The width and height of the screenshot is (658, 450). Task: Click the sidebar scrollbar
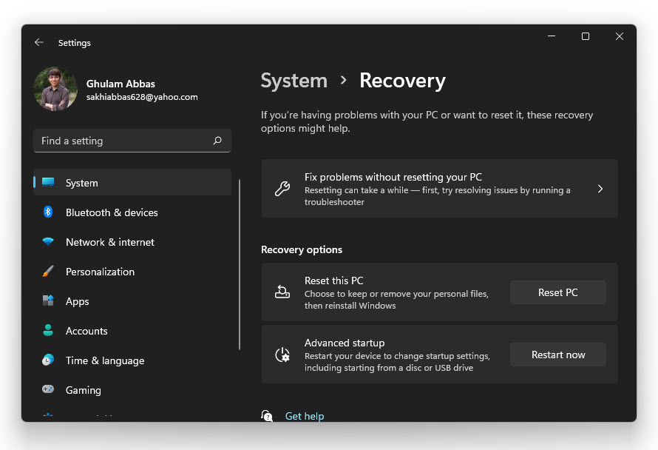pyautogui.click(x=240, y=265)
